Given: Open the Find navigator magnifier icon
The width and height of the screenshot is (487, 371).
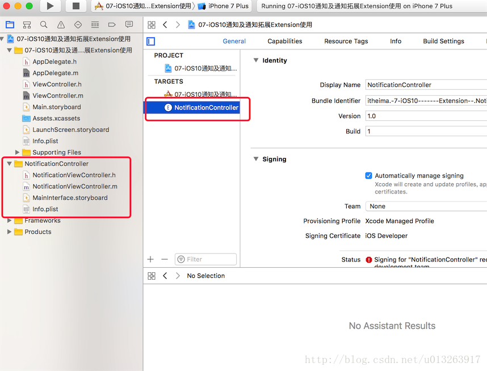Looking at the screenshot, I should (44, 24).
